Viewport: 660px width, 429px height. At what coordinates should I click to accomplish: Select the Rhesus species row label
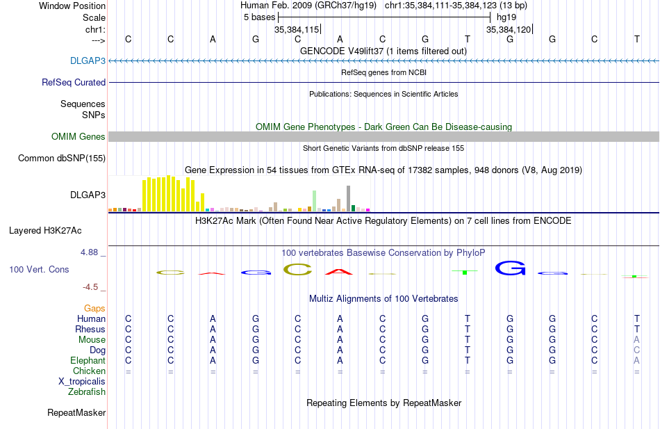click(x=90, y=329)
